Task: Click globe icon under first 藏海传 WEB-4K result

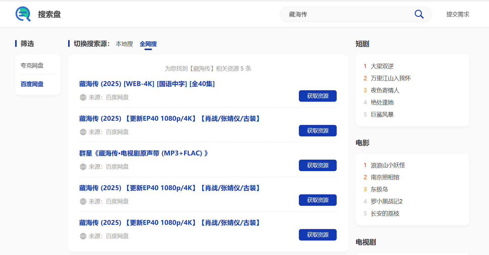Action: [83, 97]
